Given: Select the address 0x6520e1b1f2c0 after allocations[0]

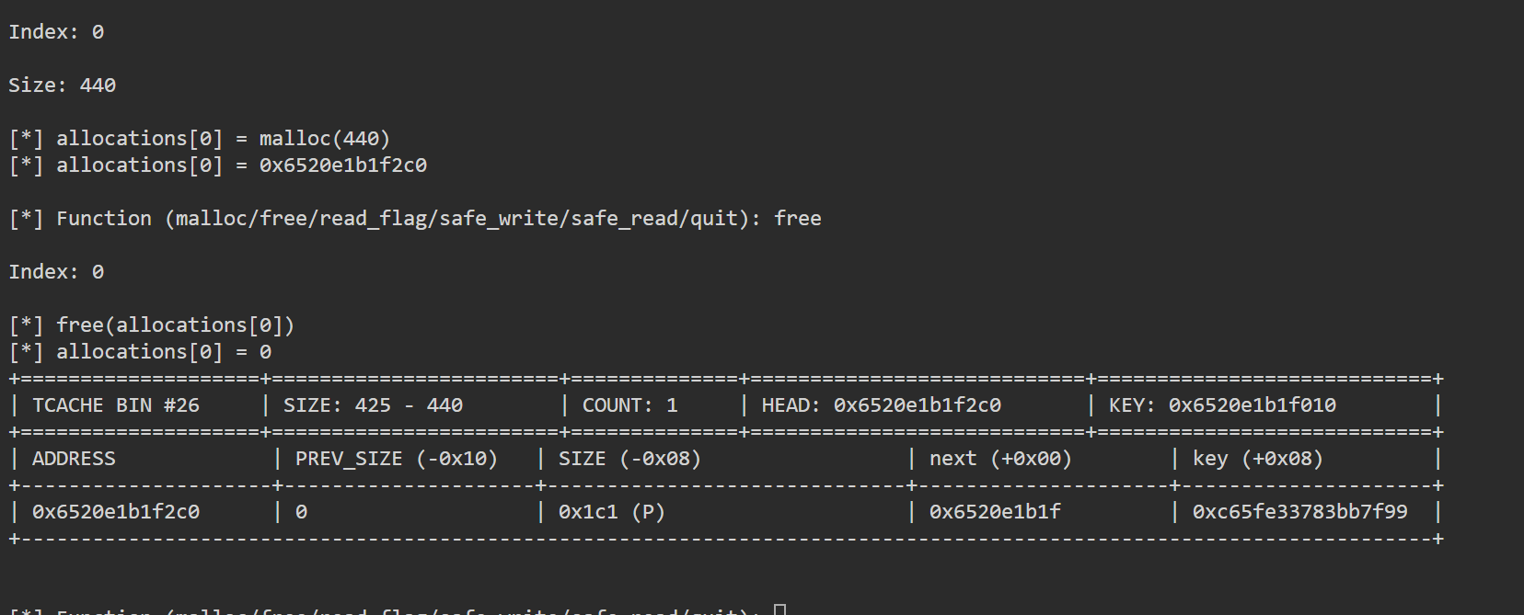Looking at the screenshot, I should point(343,165).
